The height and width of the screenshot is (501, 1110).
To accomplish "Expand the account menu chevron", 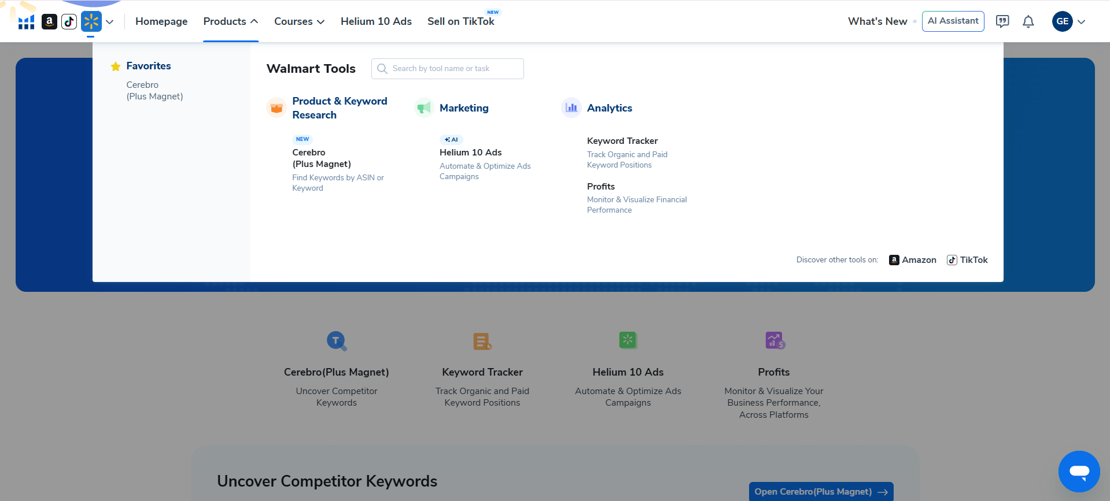I will (x=1081, y=22).
